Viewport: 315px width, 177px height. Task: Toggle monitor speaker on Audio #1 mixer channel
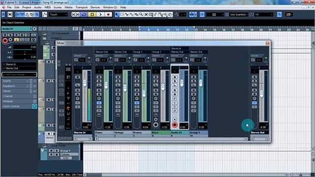pyautogui.click(x=175, y=119)
